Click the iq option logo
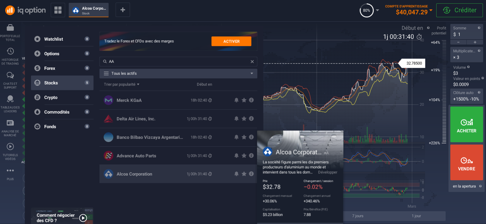Screen dimensions: 486x224 pyautogui.click(x=26, y=10)
